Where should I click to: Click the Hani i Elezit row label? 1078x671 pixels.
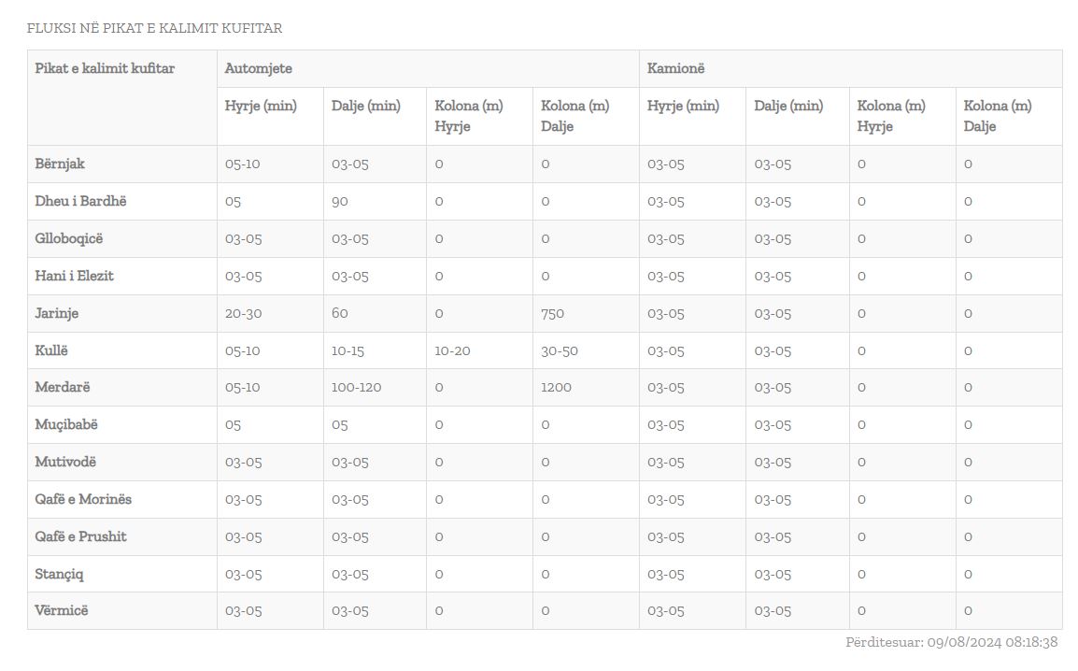tap(74, 276)
